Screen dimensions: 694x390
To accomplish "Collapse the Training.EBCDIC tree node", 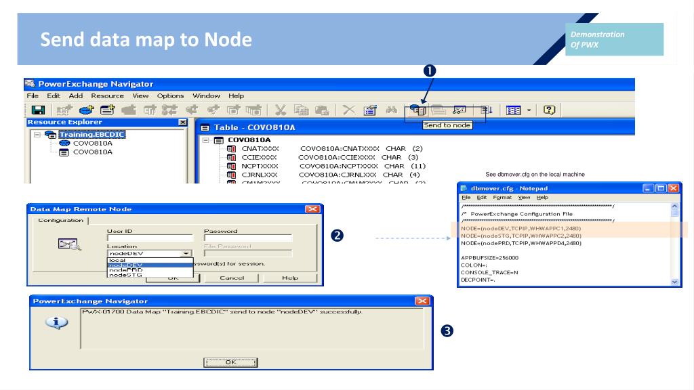I will tap(37, 135).
